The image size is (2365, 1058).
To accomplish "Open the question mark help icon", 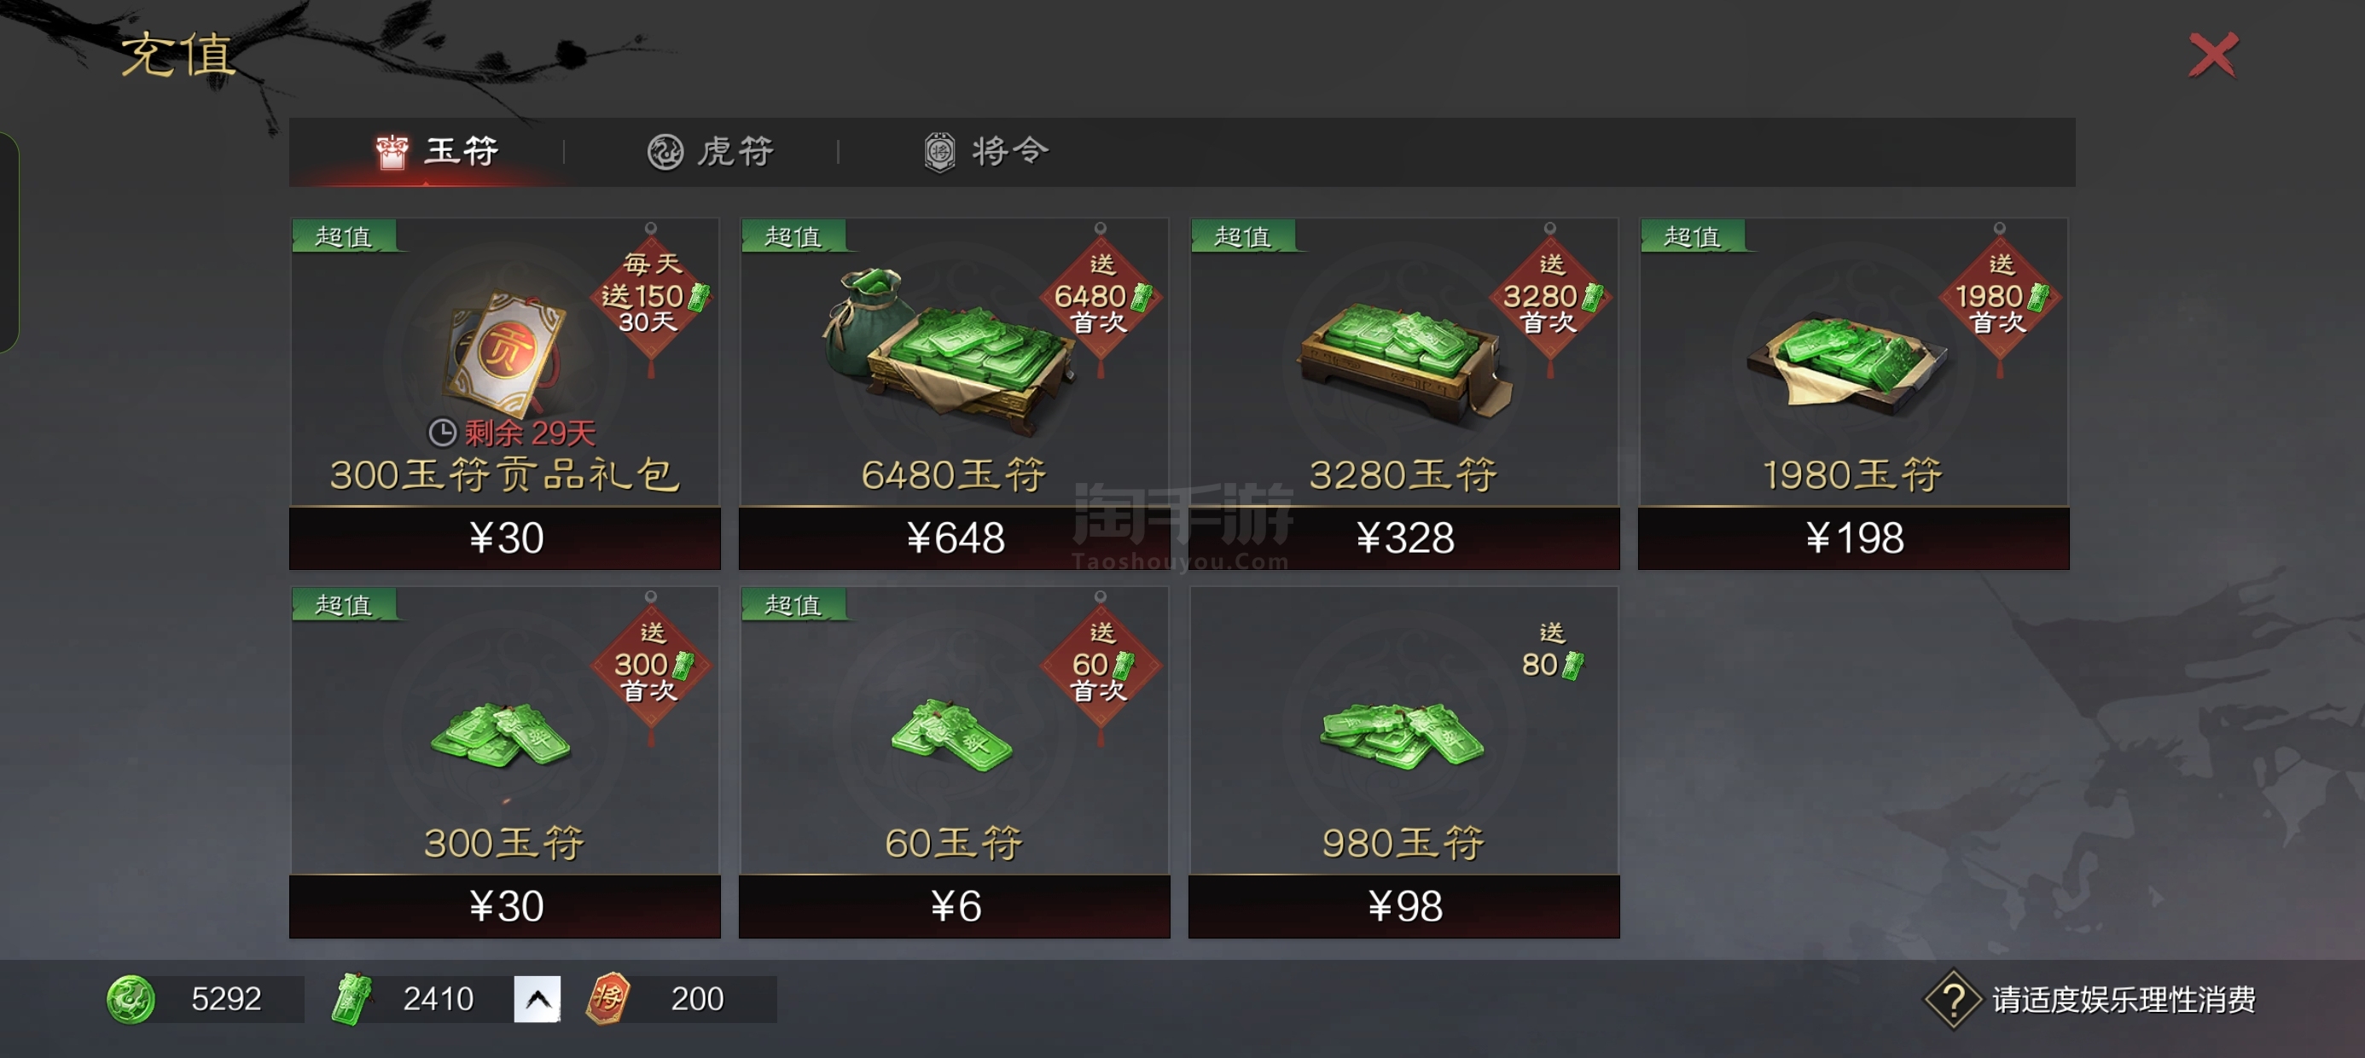I will click(x=1953, y=999).
